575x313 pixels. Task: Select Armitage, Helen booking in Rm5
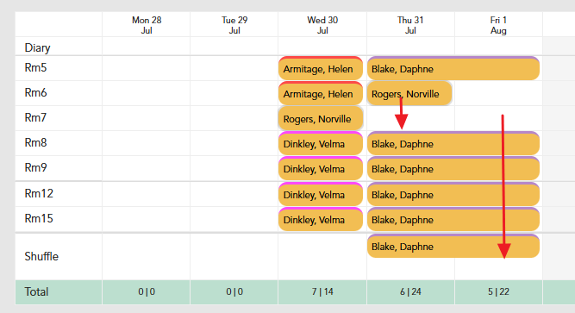click(321, 68)
